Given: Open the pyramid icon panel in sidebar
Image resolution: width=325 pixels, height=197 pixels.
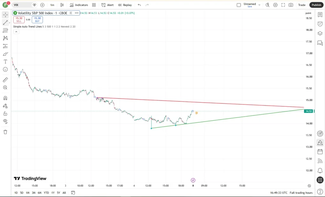Looking at the screenshot, I should [x=320, y=143].
